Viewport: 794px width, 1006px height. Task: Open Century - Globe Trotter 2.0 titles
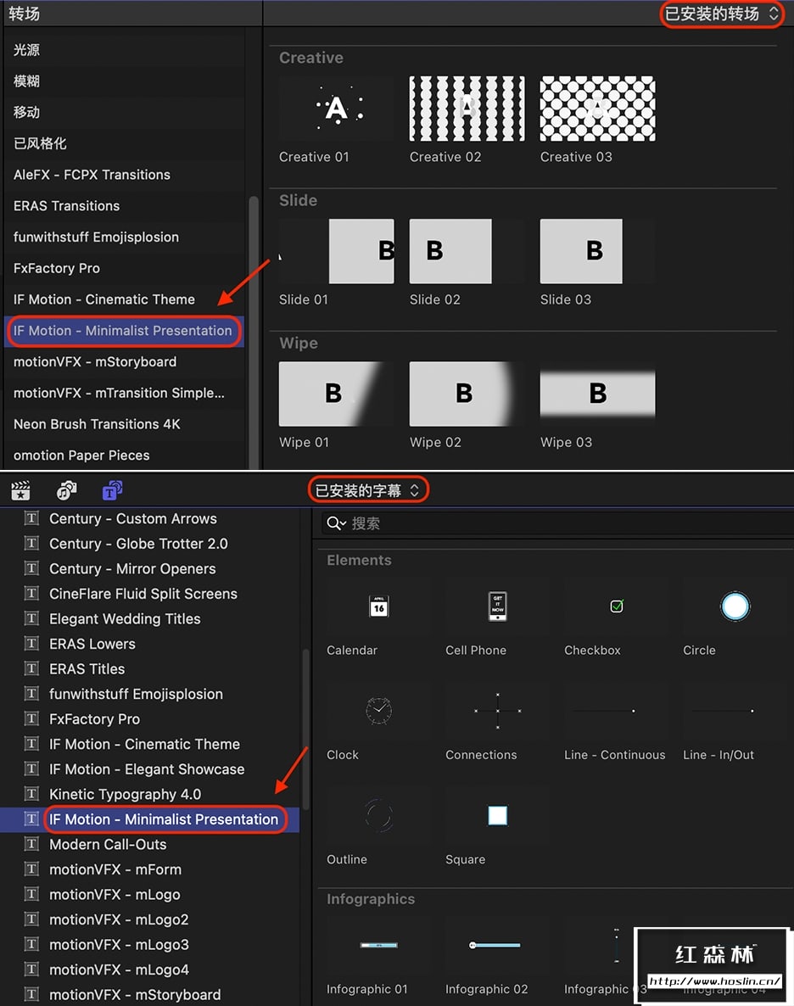click(150, 544)
